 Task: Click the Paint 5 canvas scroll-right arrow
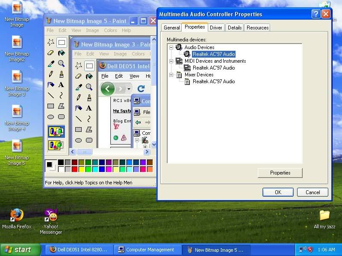click(x=147, y=151)
